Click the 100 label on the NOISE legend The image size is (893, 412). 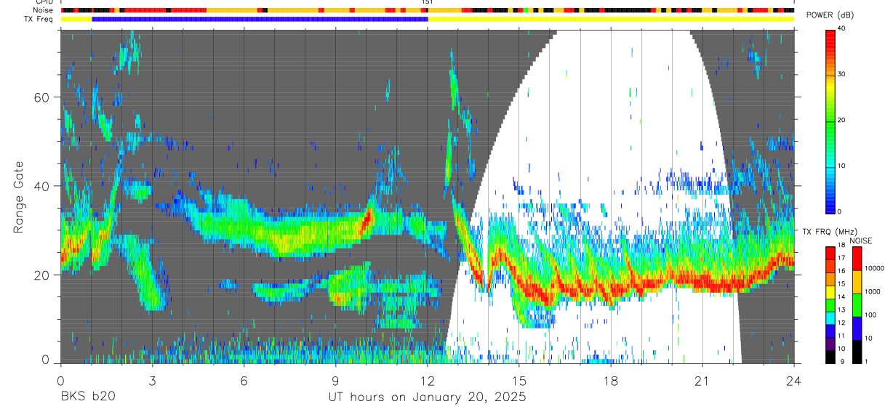(870, 315)
